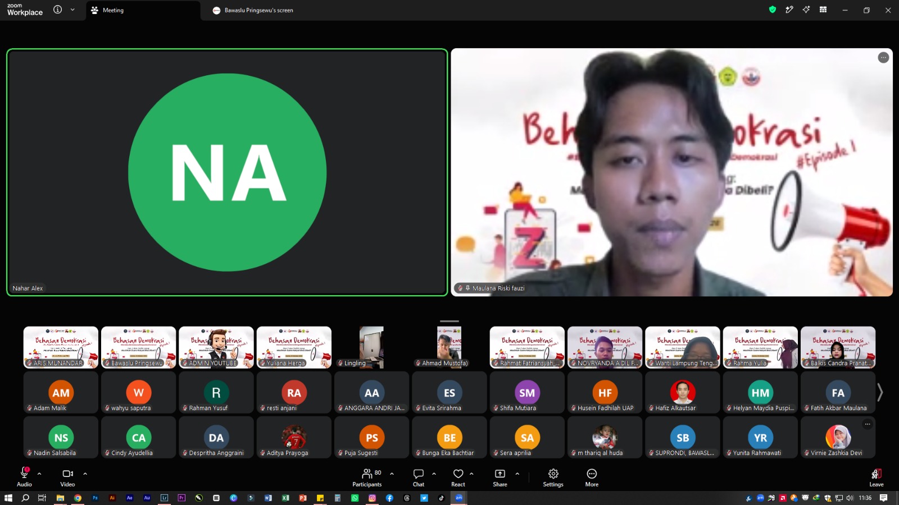The height and width of the screenshot is (505, 899).
Task: Expand the dropdown beside meeting info
Action: (x=72, y=10)
